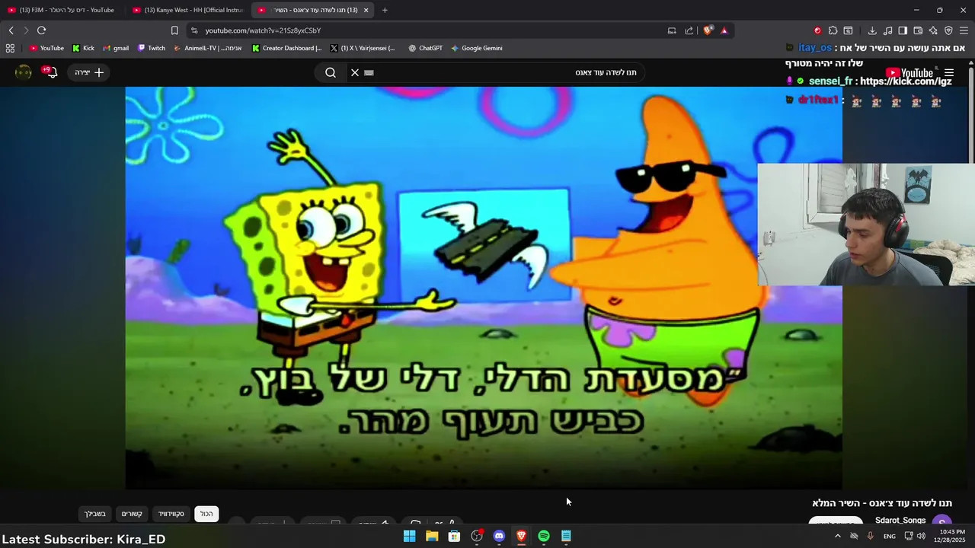Open the YouTube bookmark
Image resolution: width=975 pixels, height=548 pixels.
tap(46, 48)
